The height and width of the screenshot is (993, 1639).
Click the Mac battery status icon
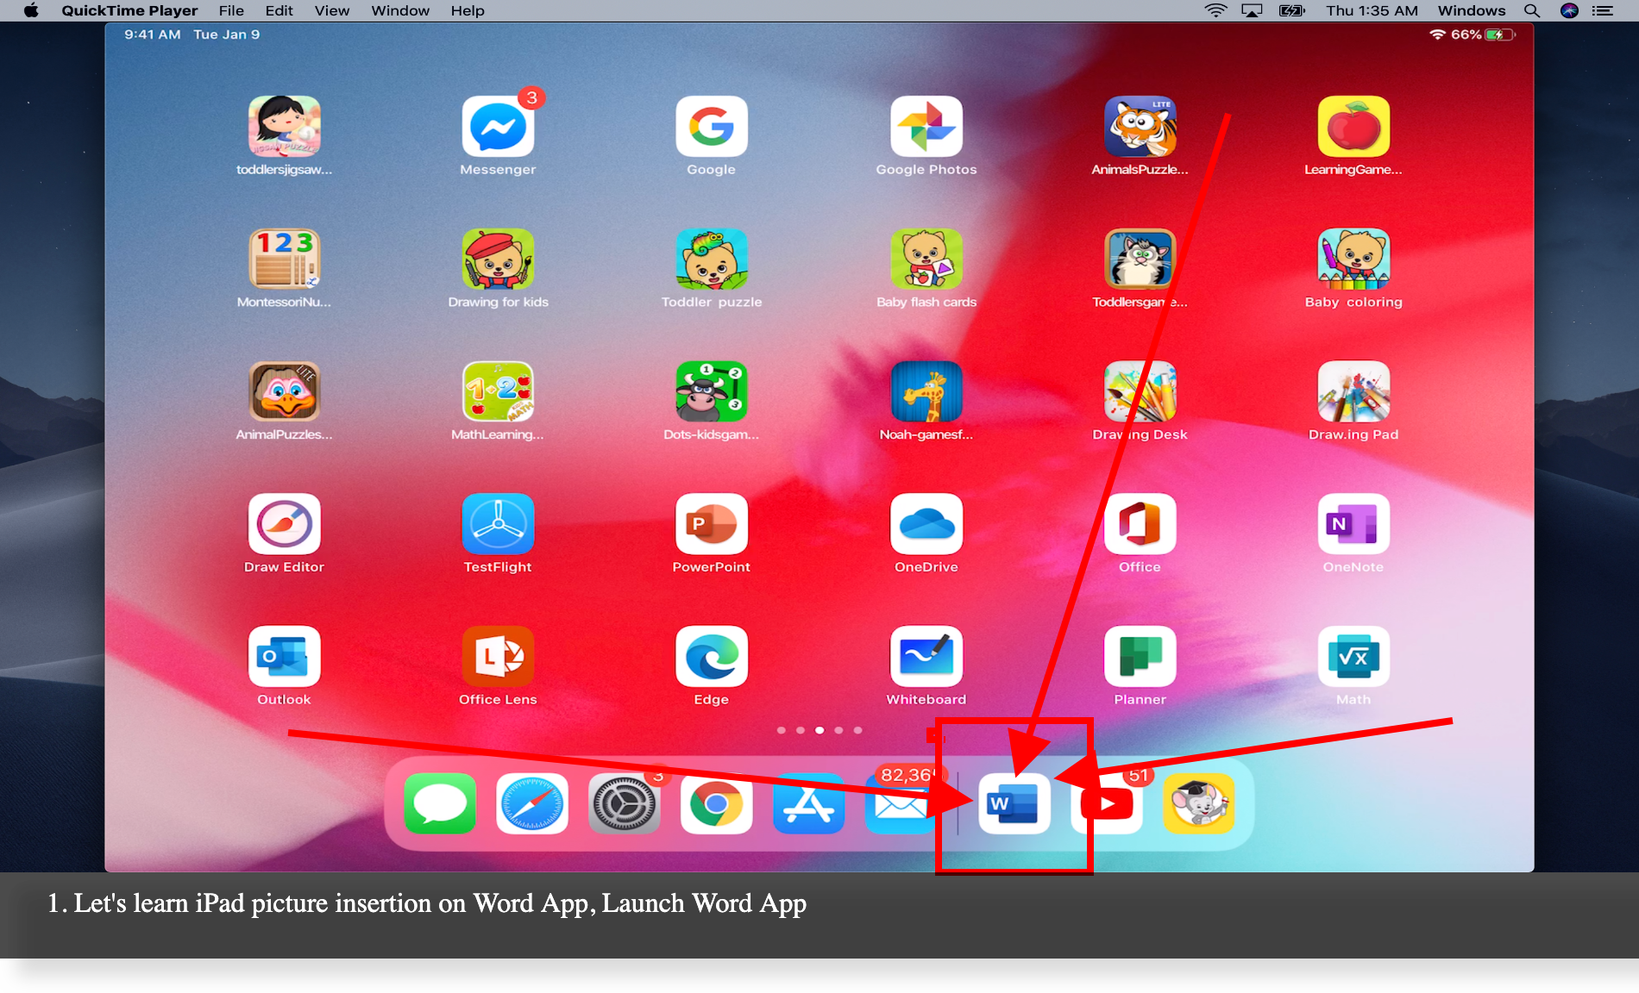[1291, 10]
